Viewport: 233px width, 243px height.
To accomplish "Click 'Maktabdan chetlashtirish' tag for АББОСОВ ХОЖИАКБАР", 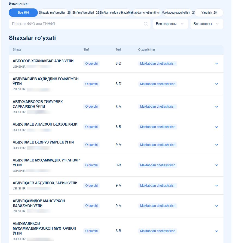I will coord(158,64).
